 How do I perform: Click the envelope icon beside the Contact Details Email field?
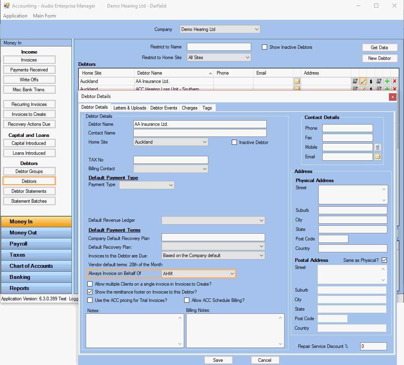pos(377,157)
